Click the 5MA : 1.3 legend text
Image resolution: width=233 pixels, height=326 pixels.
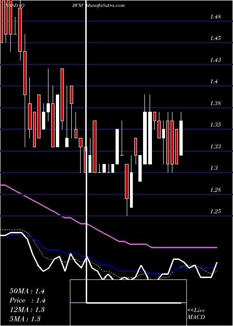[x=25, y=319]
